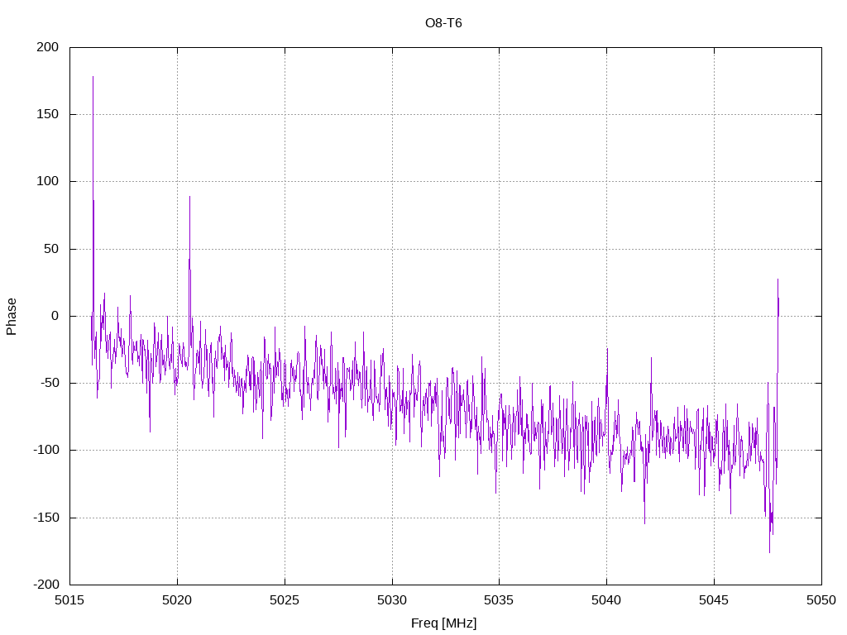Click x-axis tick label 5035

coord(499,600)
